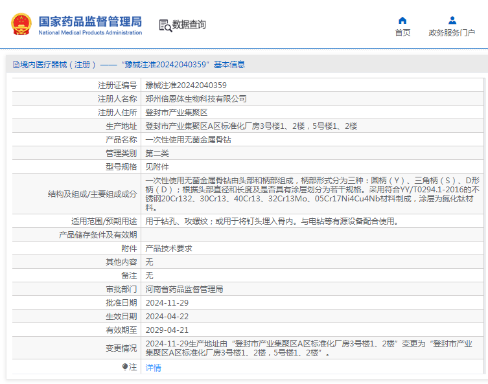
Task: Click the document icon before 境内医疗器械
Action: coord(16,65)
